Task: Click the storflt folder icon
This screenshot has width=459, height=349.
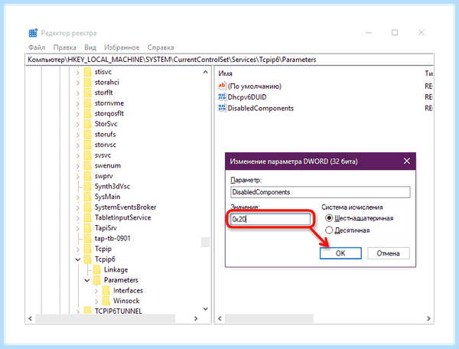Action: (x=87, y=93)
